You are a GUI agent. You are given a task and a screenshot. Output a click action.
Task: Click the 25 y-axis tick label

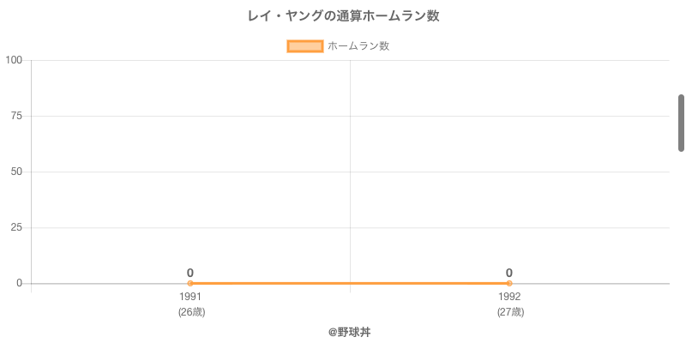(16, 227)
